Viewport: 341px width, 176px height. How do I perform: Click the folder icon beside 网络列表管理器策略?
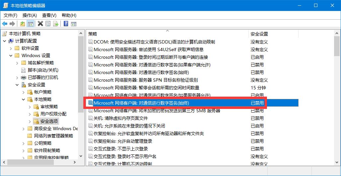pyautogui.click(x=30, y=136)
